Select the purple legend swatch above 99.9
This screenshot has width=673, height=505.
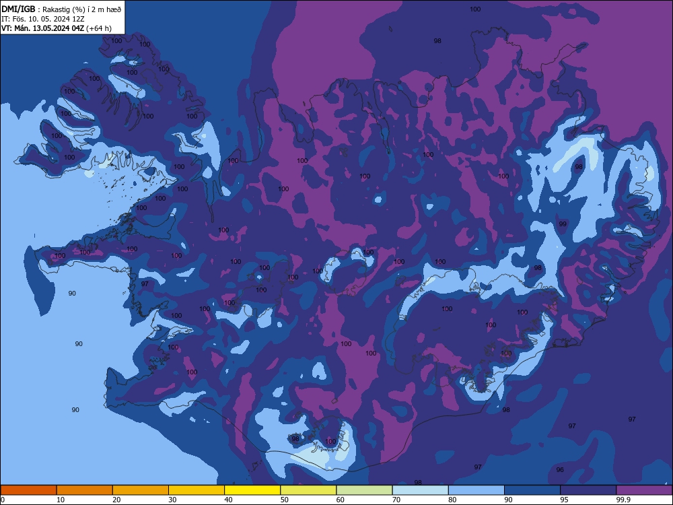tap(644, 490)
